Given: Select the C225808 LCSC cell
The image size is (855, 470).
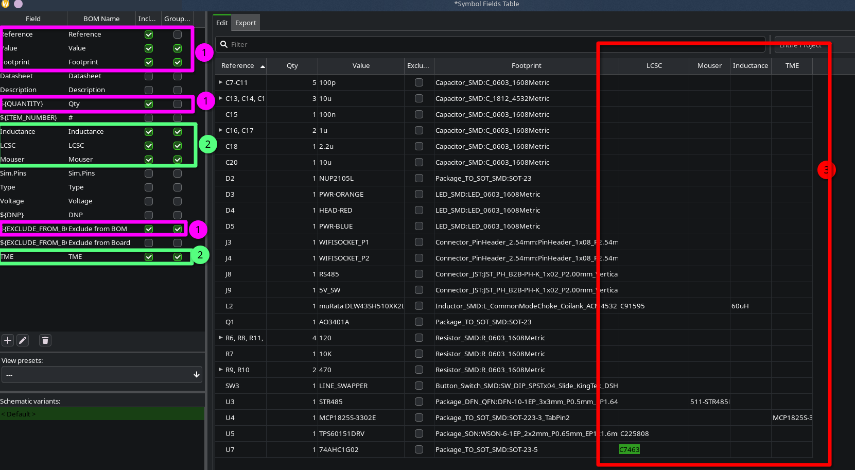Looking at the screenshot, I should click(654, 433).
